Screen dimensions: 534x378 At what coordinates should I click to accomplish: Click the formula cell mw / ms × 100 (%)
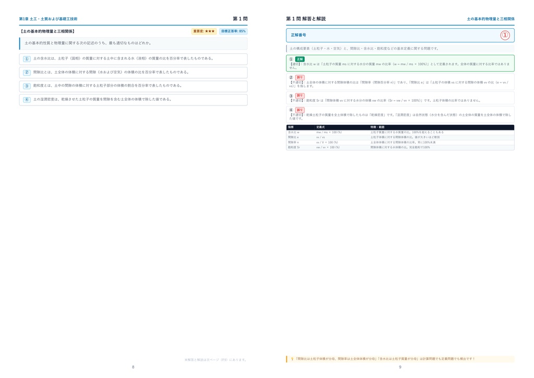tap(329, 132)
